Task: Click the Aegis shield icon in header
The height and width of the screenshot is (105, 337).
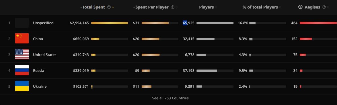Action: click(300, 7)
